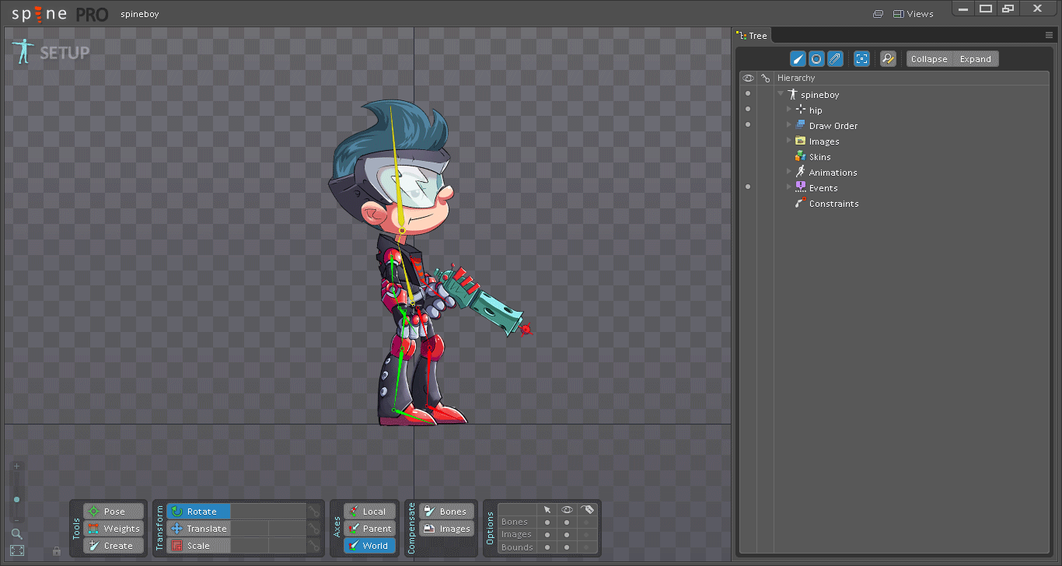Set axes to Local
The image size is (1062, 566).
(x=369, y=512)
